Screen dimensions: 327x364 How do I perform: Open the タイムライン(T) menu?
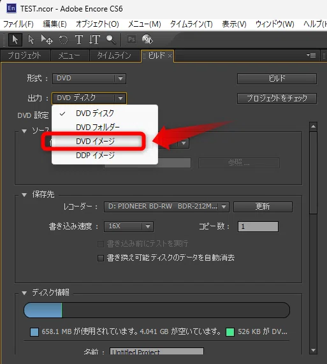(191, 24)
